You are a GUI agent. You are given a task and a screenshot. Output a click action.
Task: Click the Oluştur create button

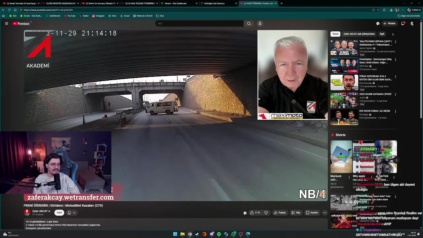(x=389, y=23)
